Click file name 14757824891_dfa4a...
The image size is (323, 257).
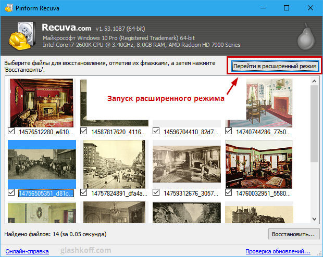[119, 194]
